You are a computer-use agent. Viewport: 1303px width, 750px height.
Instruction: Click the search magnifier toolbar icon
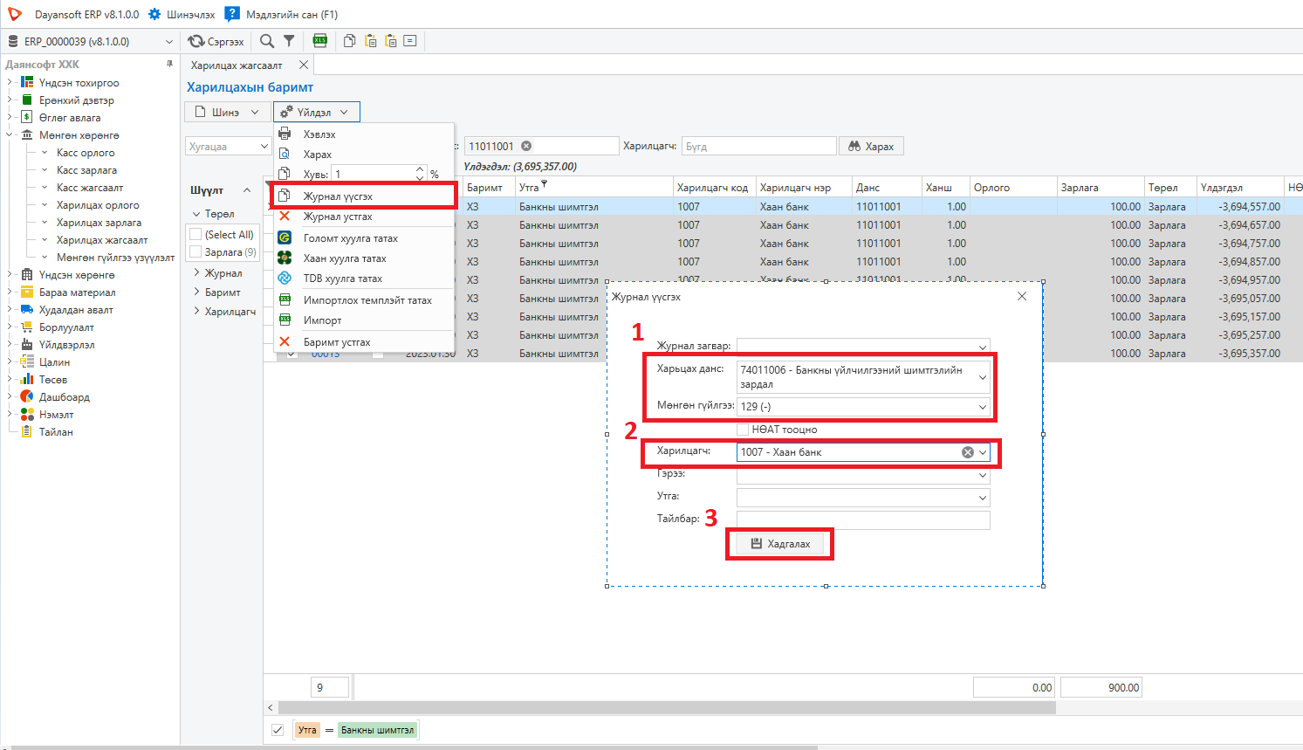point(267,41)
